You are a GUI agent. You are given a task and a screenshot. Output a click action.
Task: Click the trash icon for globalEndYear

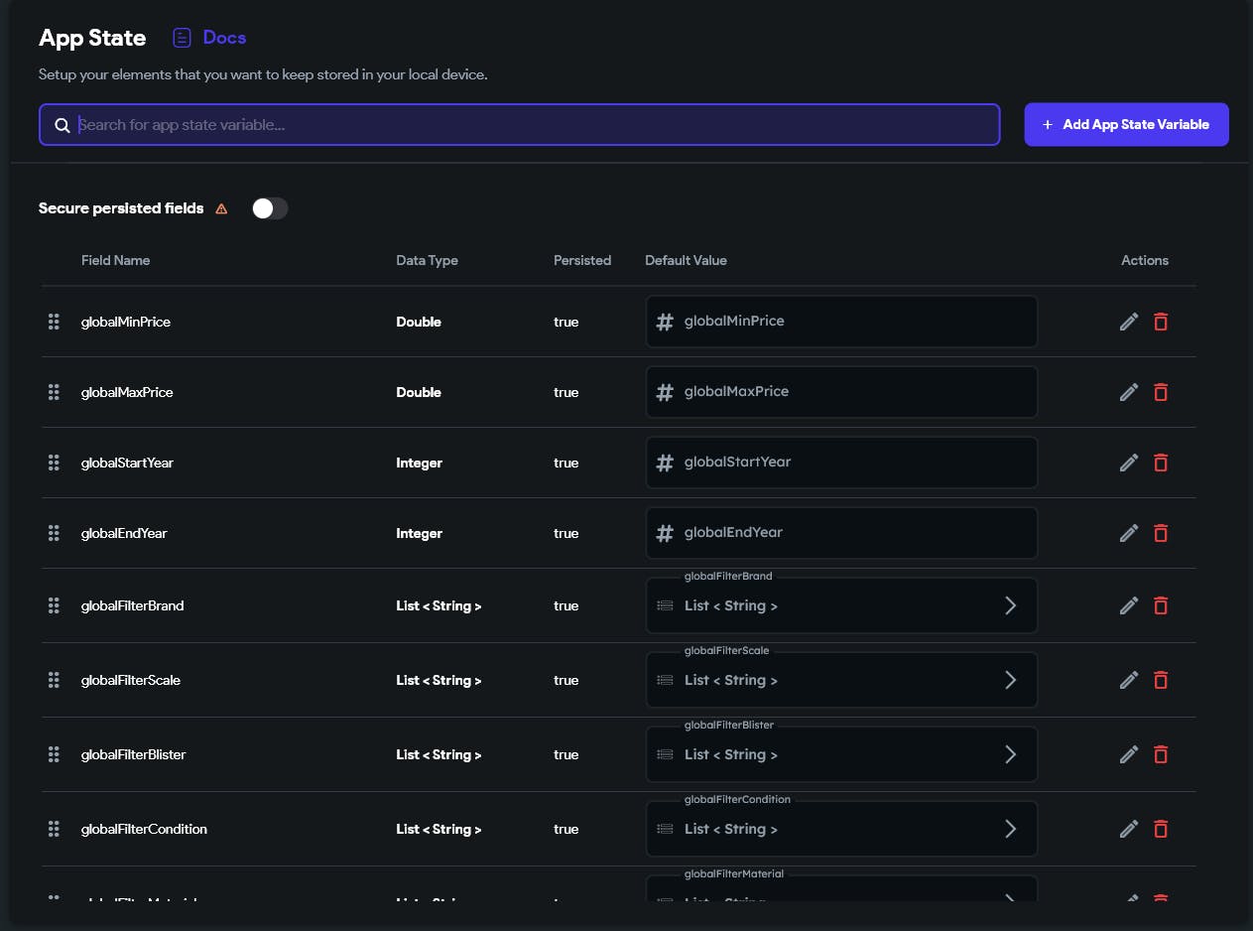pos(1161,533)
